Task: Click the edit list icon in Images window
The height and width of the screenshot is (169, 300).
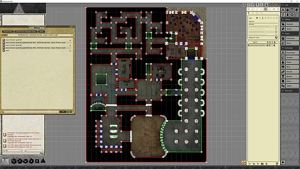Action: coord(71,112)
